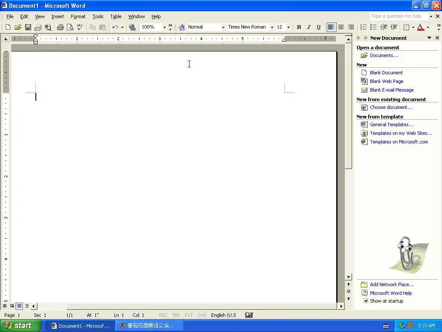
Task: Click the Undo arrow icon
Action: [x=115, y=27]
